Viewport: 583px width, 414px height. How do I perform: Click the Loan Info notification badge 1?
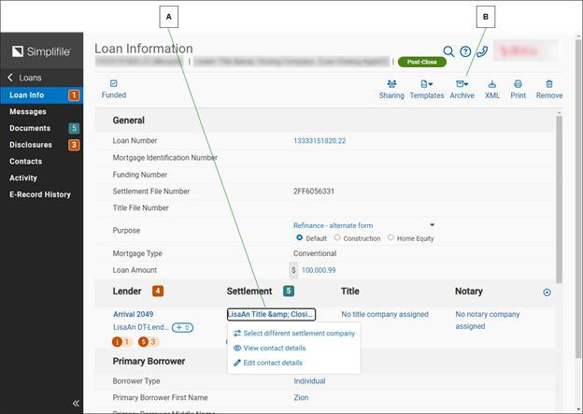(74, 95)
